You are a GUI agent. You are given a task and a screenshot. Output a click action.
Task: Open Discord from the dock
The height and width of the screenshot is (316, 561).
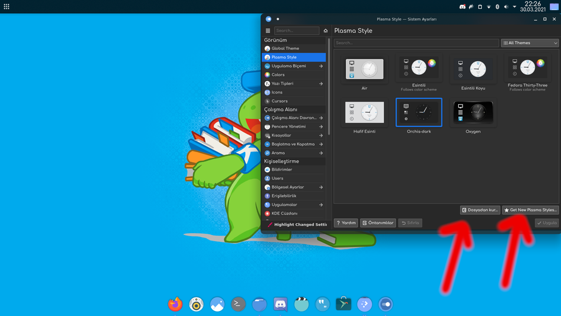pos(280,304)
